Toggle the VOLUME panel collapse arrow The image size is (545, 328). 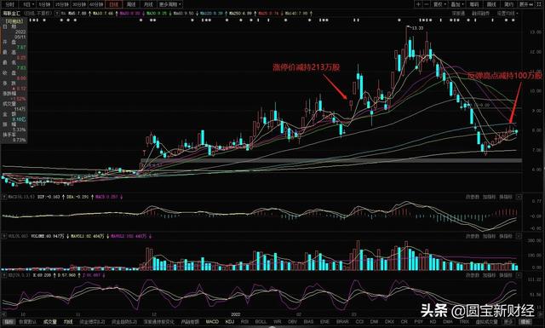click(4, 236)
